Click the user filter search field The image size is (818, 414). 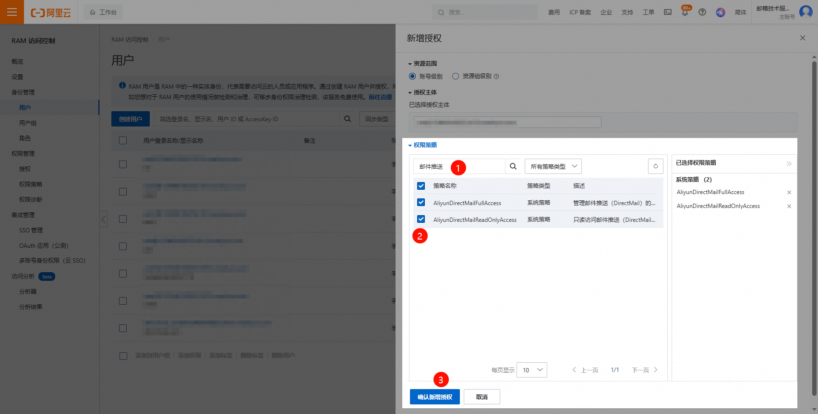point(247,119)
